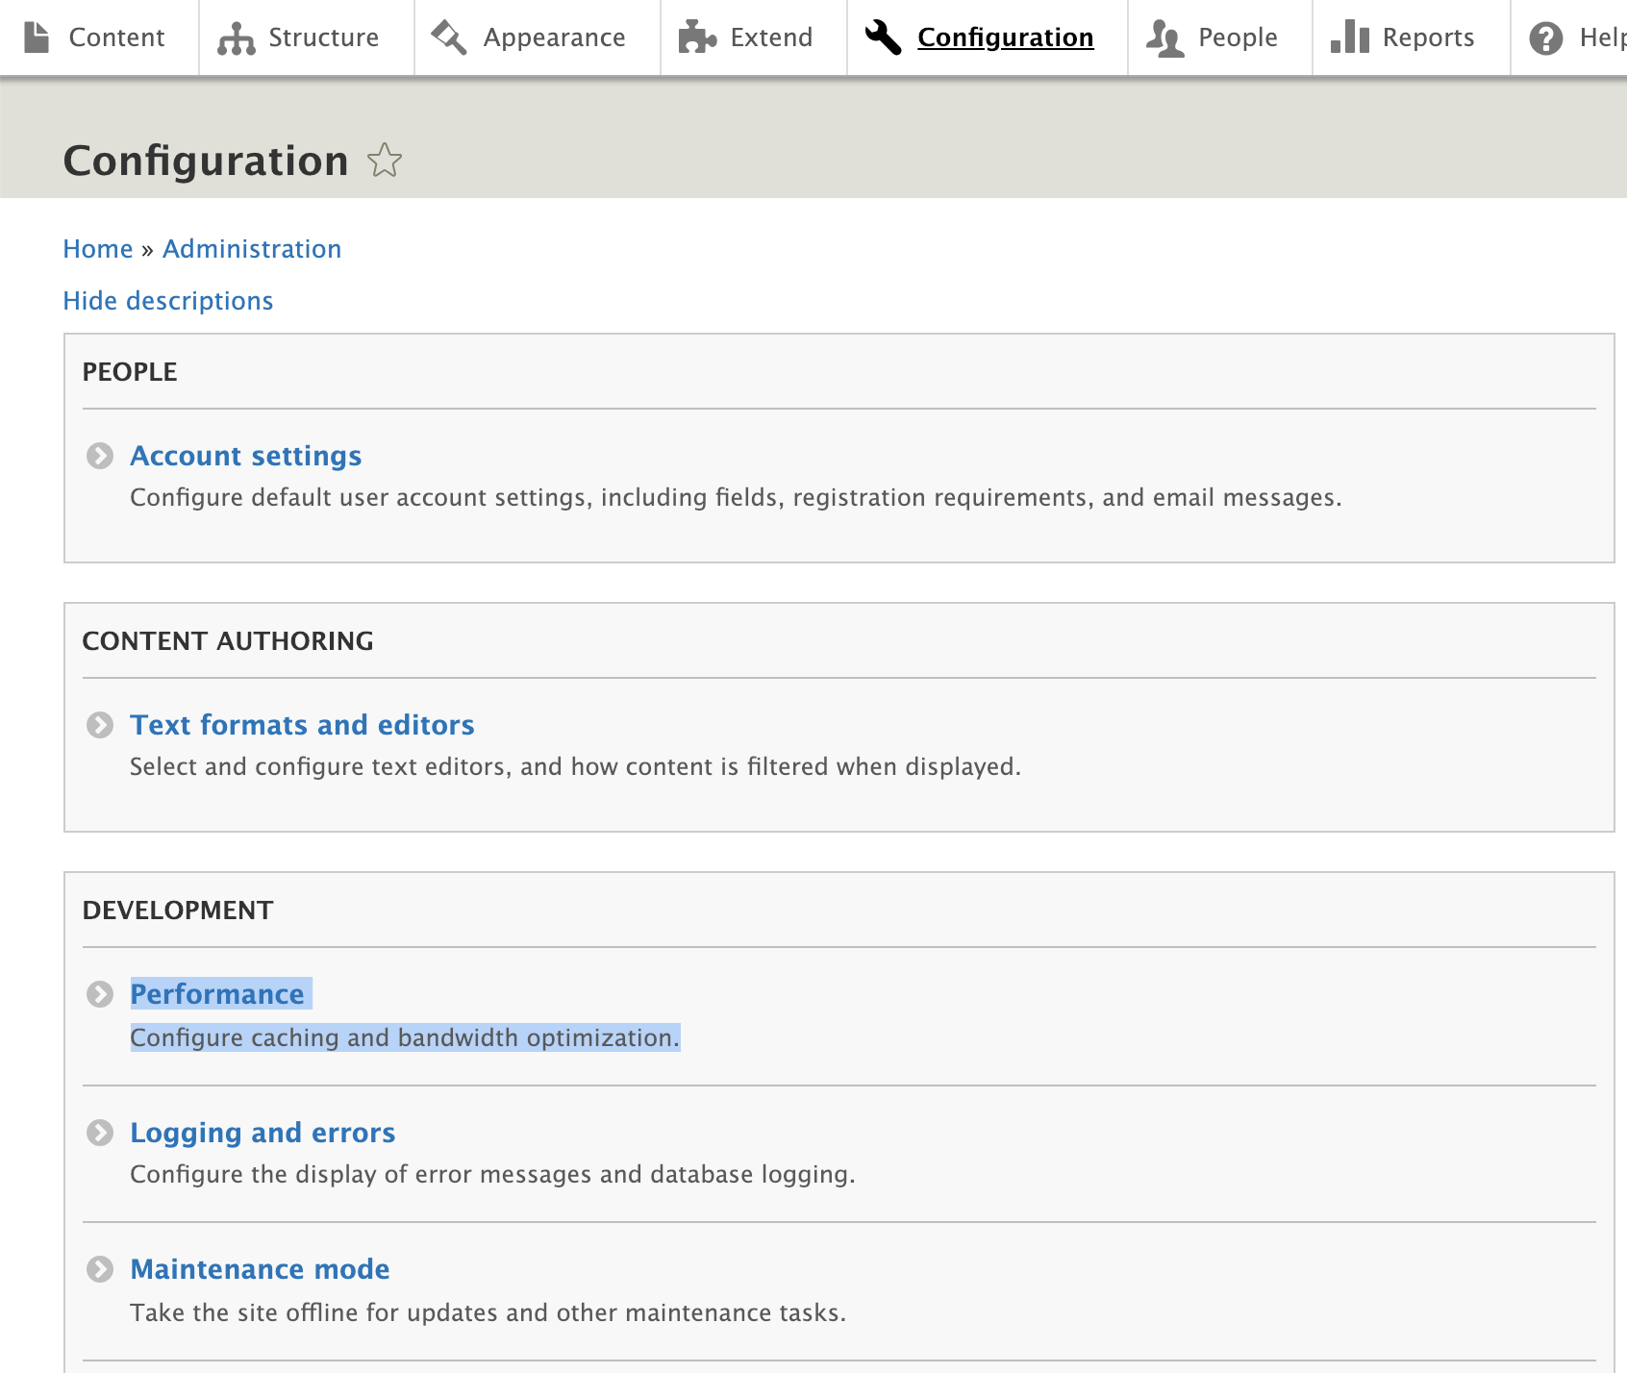
Task: Click arrow bullet beside Text formats and editors
Action: tap(100, 725)
